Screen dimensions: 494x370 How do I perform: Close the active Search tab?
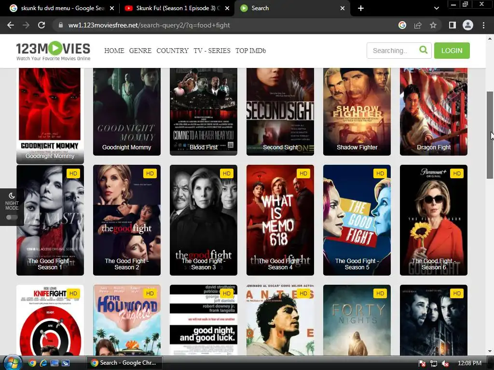[x=343, y=8]
